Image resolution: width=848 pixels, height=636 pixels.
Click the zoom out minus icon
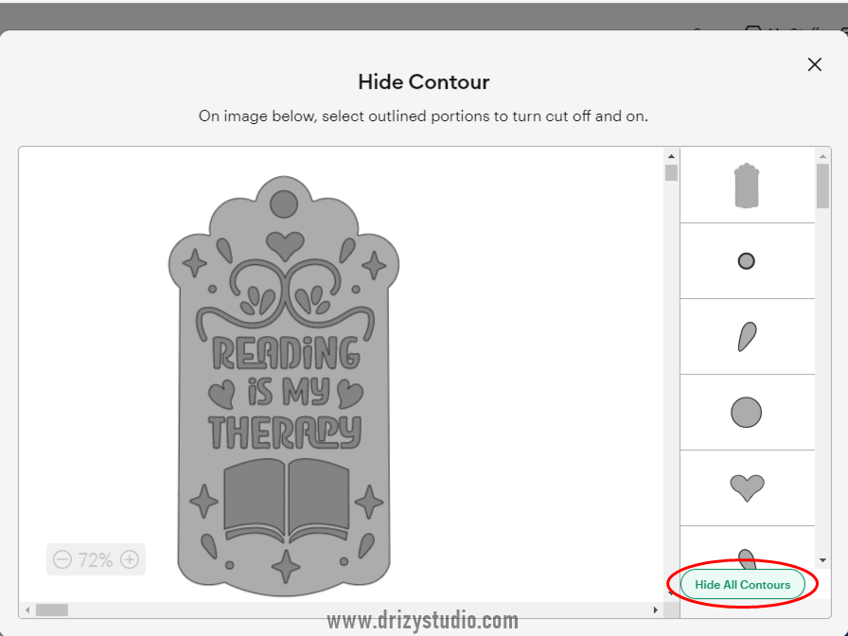pyautogui.click(x=62, y=559)
